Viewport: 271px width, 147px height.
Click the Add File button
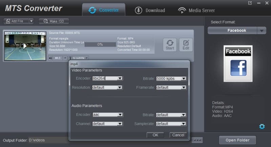pyautogui.click(x=16, y=21)
